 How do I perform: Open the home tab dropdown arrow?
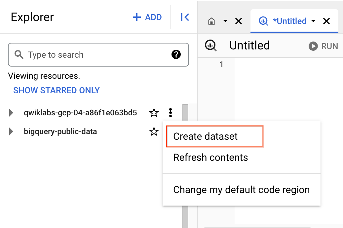pos(225,21)
